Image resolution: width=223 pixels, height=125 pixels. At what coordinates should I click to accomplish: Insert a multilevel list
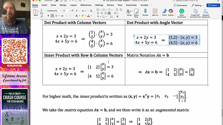109,10
